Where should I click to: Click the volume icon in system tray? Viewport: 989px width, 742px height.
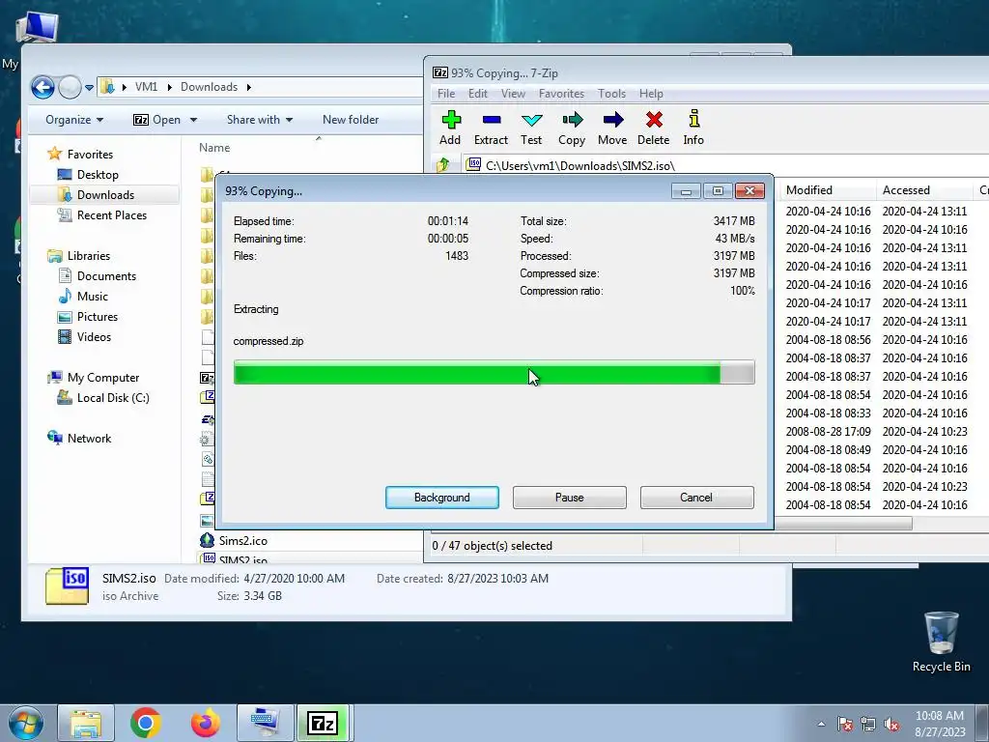tap(891, 724)
